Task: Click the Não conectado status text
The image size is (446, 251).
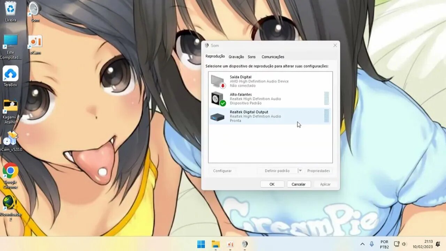Action: tap(243, 86)
